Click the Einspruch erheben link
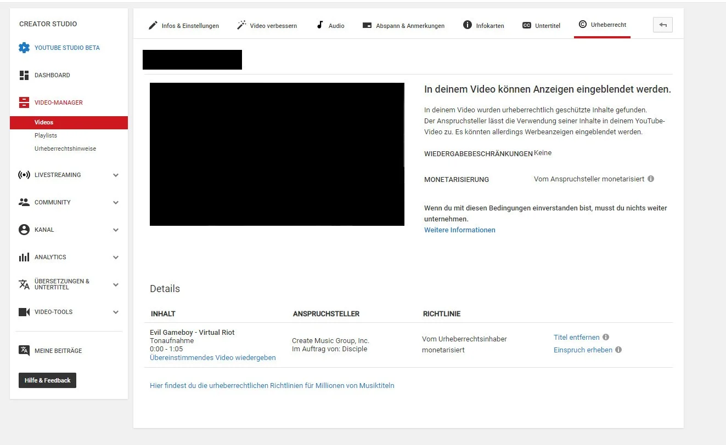 (x=583, y=350)
